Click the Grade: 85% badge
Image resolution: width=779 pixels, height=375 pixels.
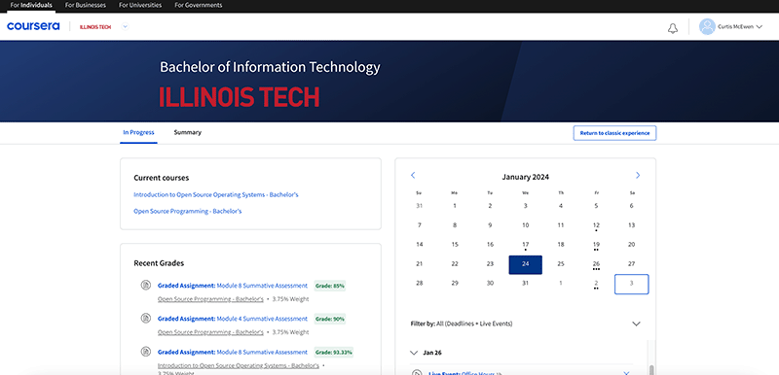[329, 286]
